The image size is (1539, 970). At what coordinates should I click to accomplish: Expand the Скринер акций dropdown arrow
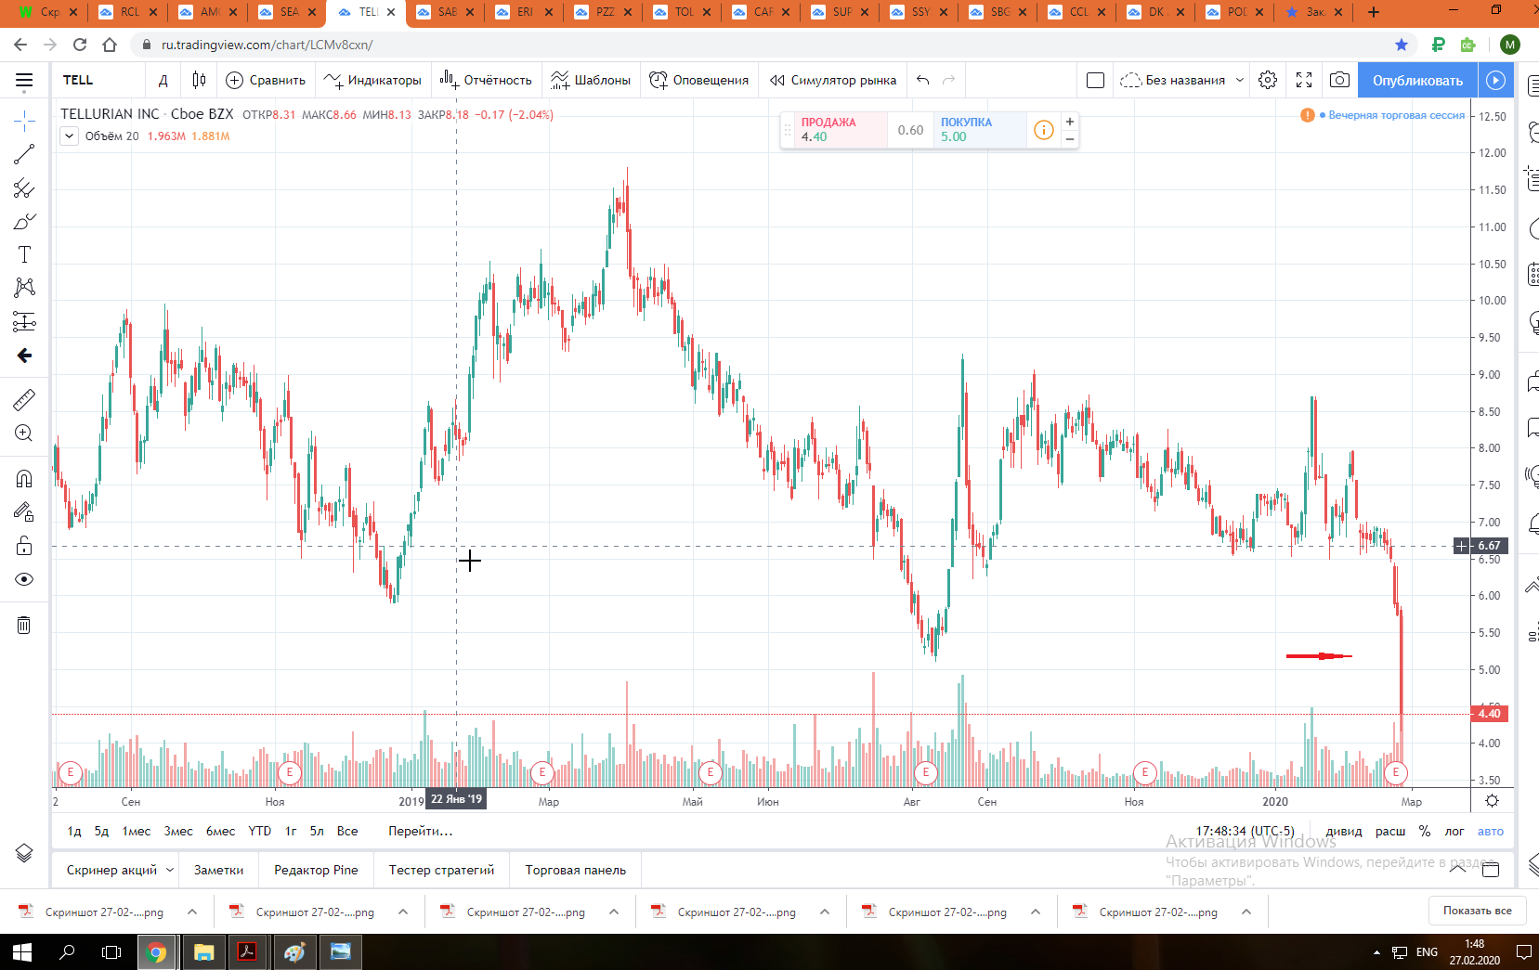tap(170, 870)
